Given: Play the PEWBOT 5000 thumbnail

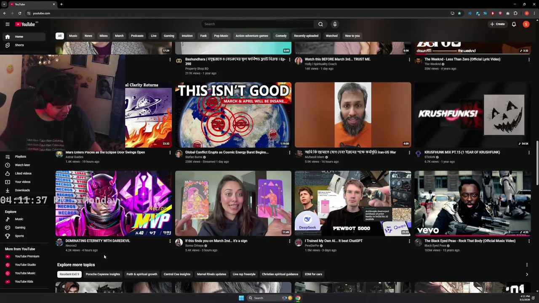Looking at the screenshot, I should tap(353, 203).
